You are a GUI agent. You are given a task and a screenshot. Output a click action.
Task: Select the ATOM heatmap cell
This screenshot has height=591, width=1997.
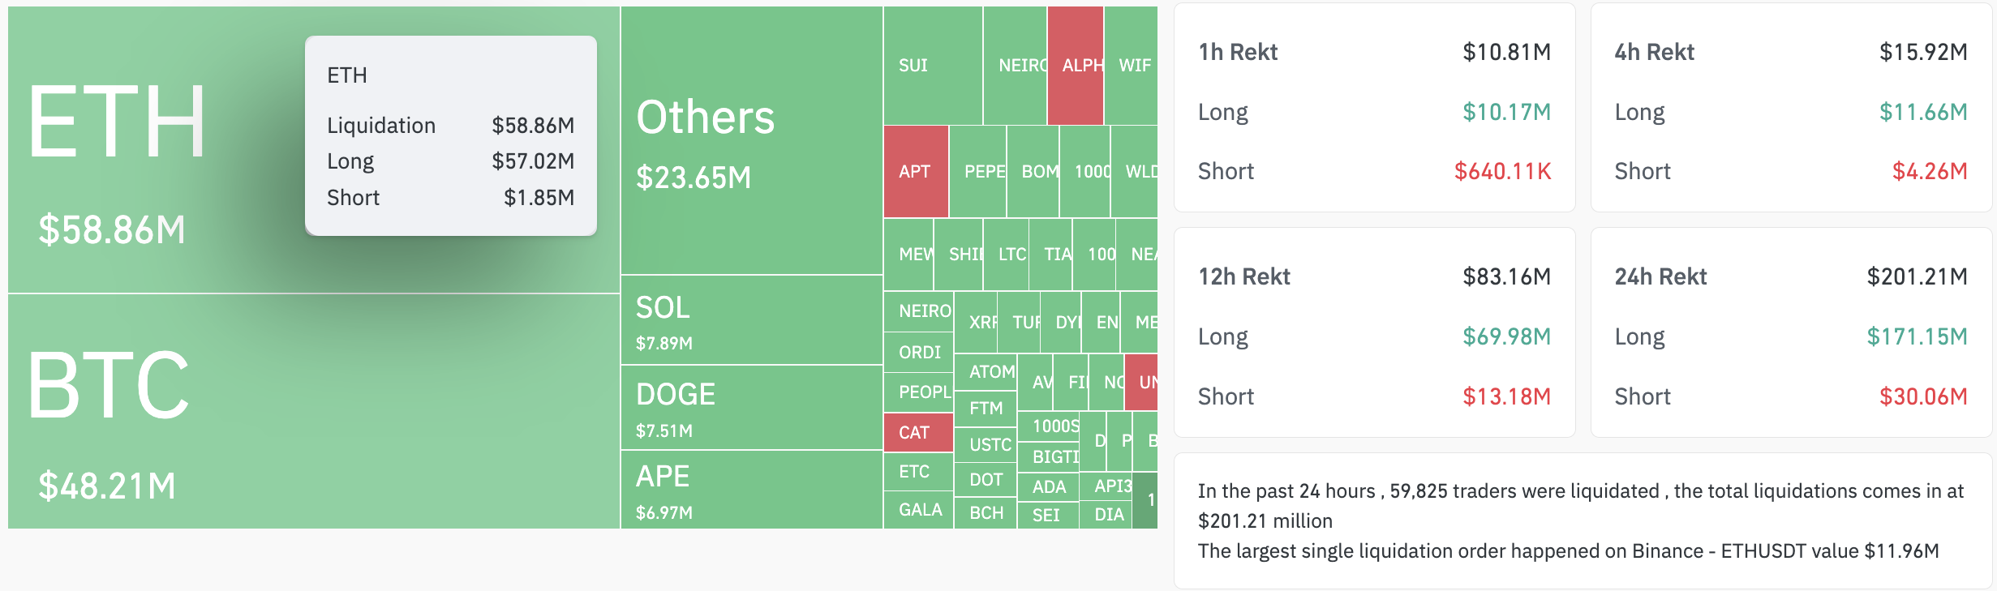986,372
